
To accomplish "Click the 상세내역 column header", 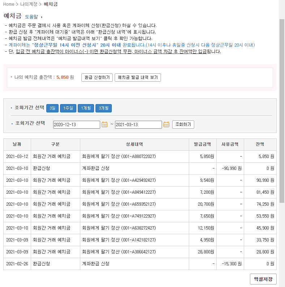I will pos(135,145).
